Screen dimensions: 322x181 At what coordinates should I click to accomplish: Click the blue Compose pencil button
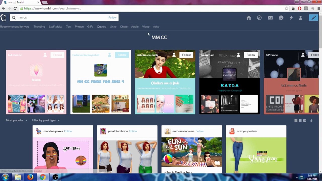pyautogui.click(x=313, y=18)
